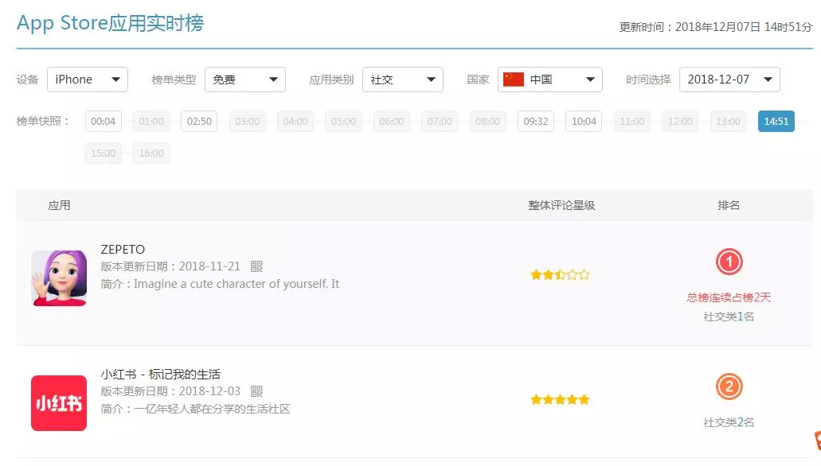Click the 整体评论星级 column header
This screenshot has height=466, width=821.
click(x=561, y=205)
